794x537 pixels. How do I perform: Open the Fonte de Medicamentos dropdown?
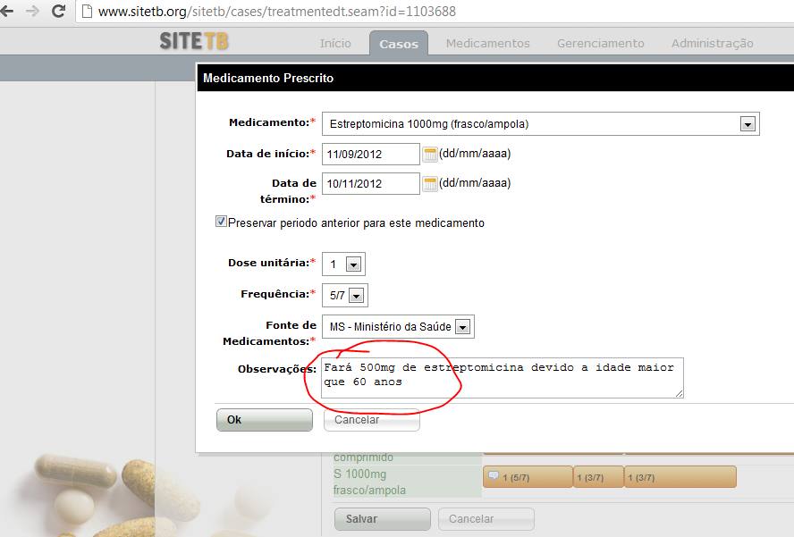tap(462, 327)
